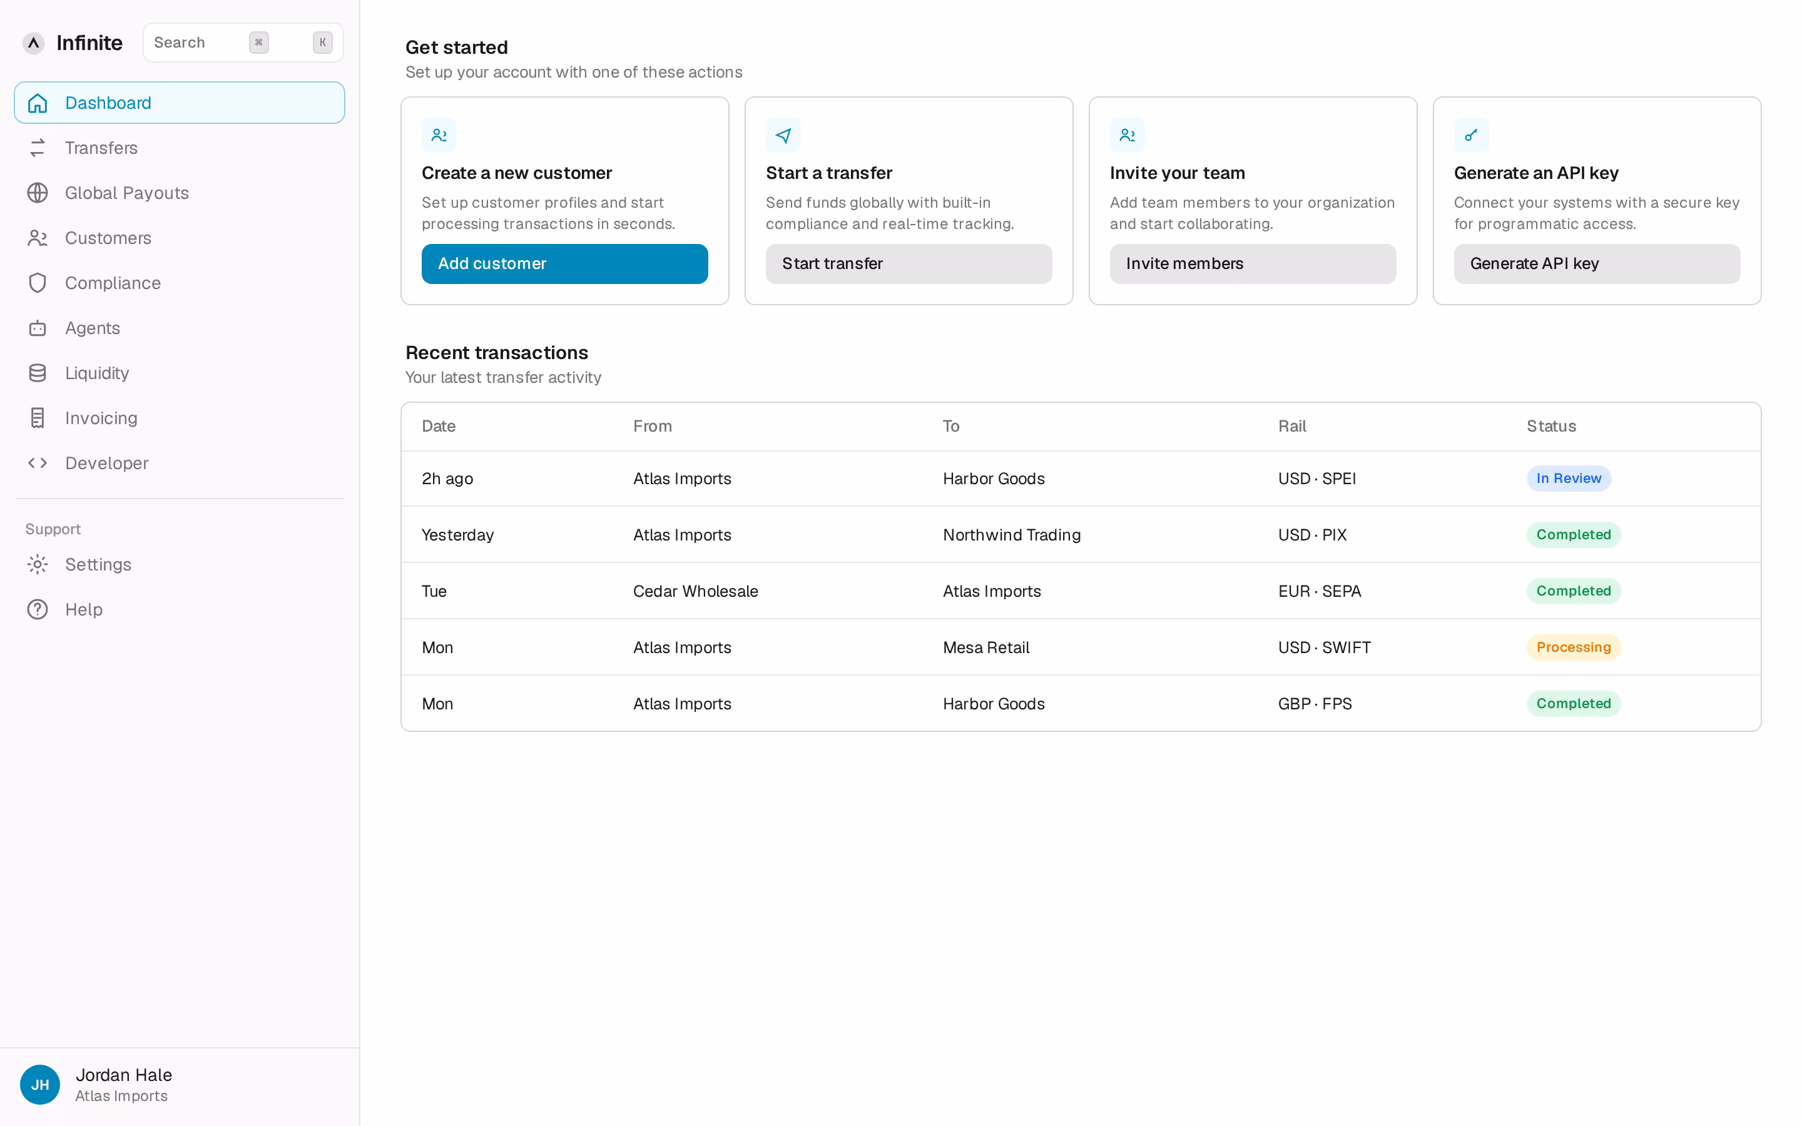
Task: Click the Generate API key button
Action: [1597, 263]
